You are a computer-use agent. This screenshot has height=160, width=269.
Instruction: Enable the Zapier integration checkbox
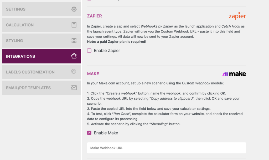pos(89,51)
